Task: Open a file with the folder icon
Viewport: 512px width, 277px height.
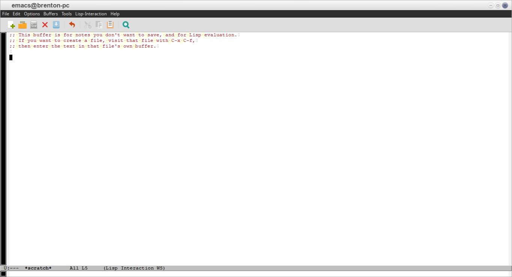Action: coord(22,25)
